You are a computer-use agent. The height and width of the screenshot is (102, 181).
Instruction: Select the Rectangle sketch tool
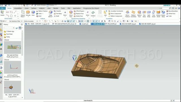coord(11,12)
